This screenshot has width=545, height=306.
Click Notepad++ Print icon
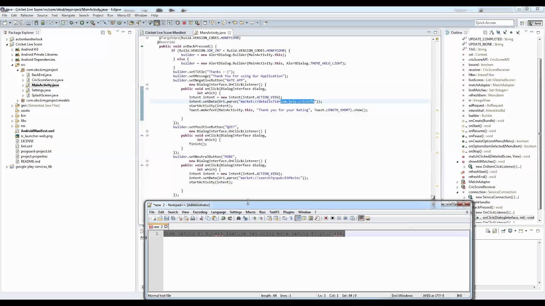pos(193,218)
